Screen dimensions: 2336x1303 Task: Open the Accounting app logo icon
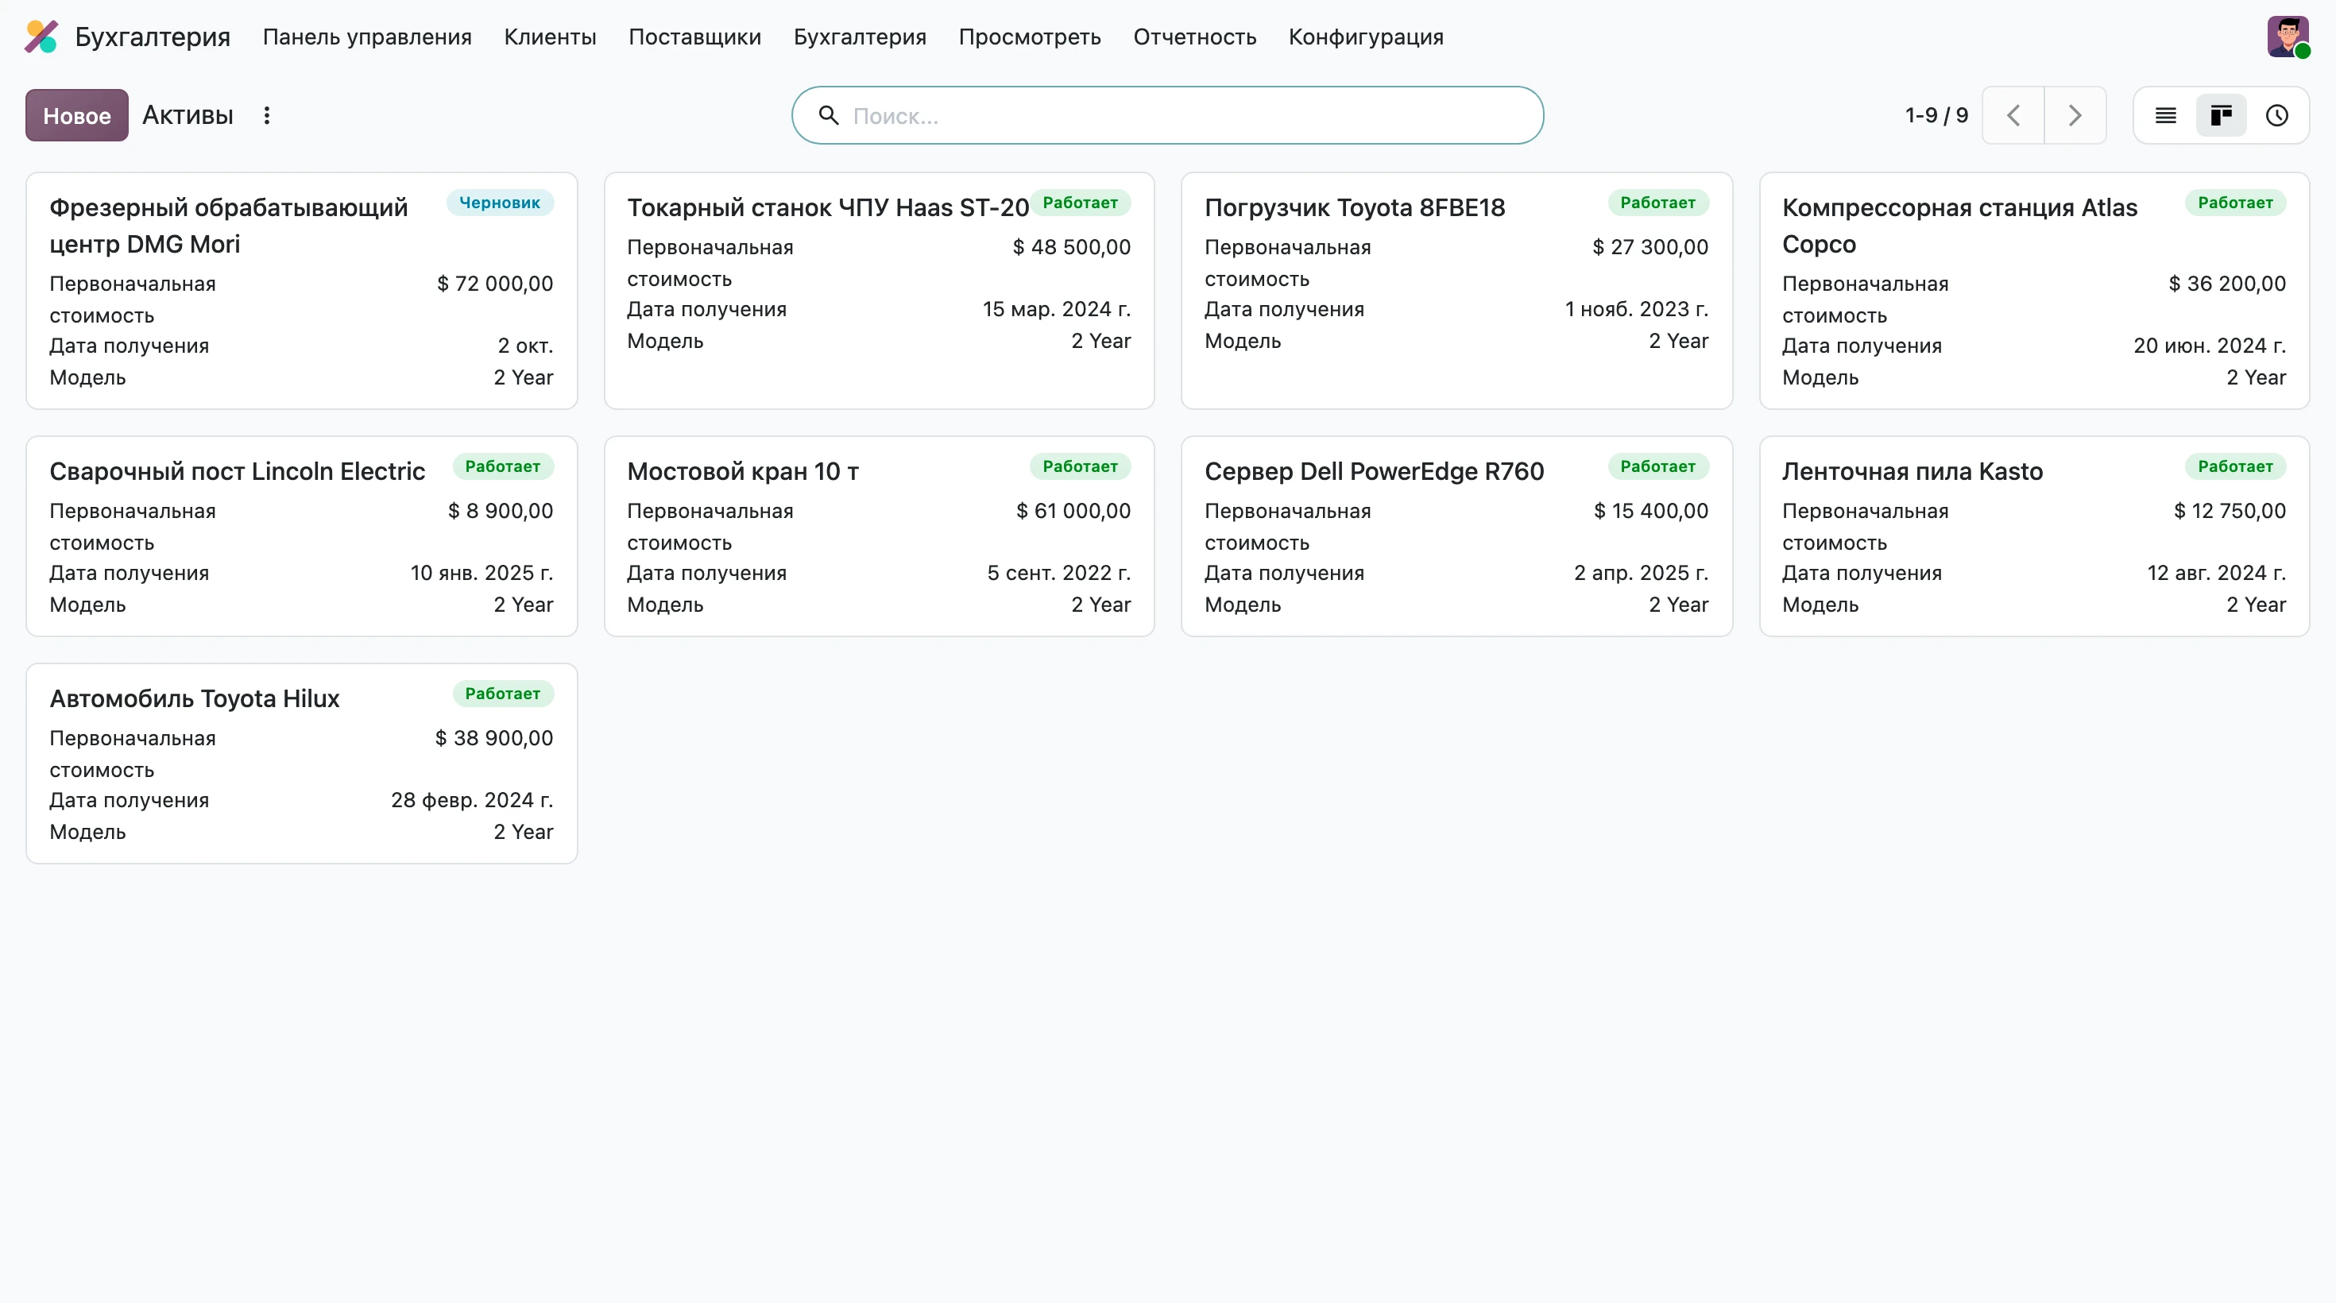pyautogui.click(x=41, y=37)
